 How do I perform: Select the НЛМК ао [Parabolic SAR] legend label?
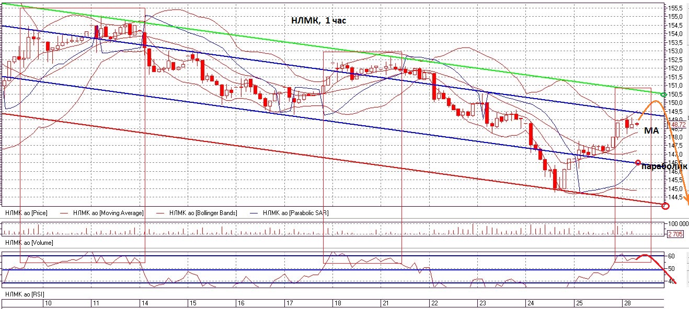pos(296,213)
